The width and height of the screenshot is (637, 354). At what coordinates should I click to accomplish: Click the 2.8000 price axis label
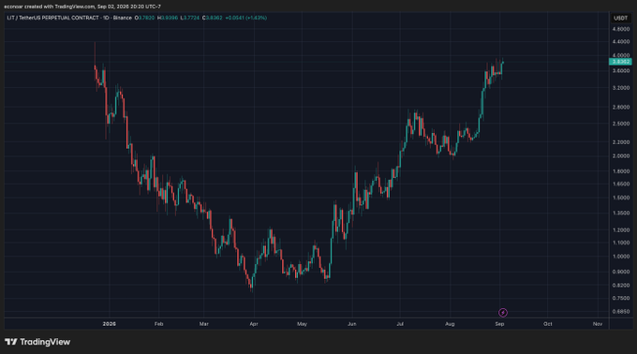point(621,107)
